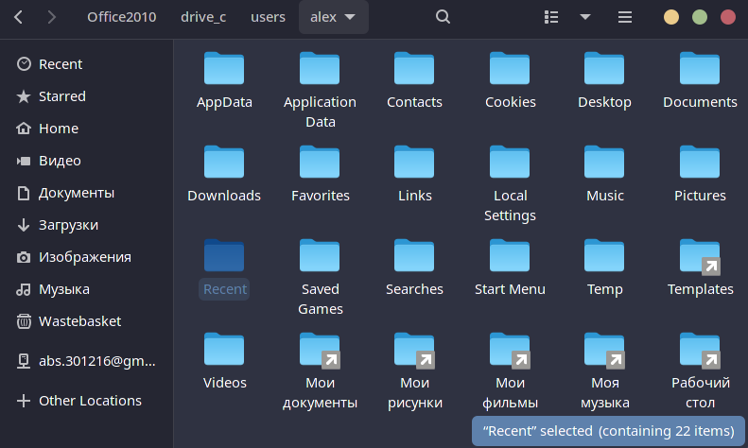Select the Downloads folder
Image resolution: width=748 pixels, height=448 pixels.
pyautogui.click(x=224, y=163)
